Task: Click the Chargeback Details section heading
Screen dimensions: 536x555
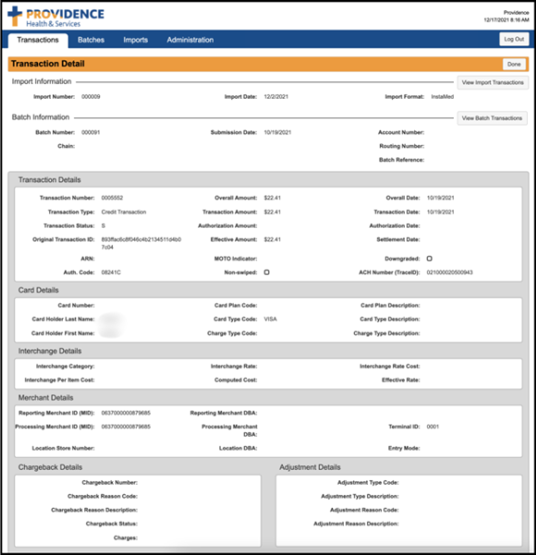Action: pyautogui.click(x=50, y=467)
